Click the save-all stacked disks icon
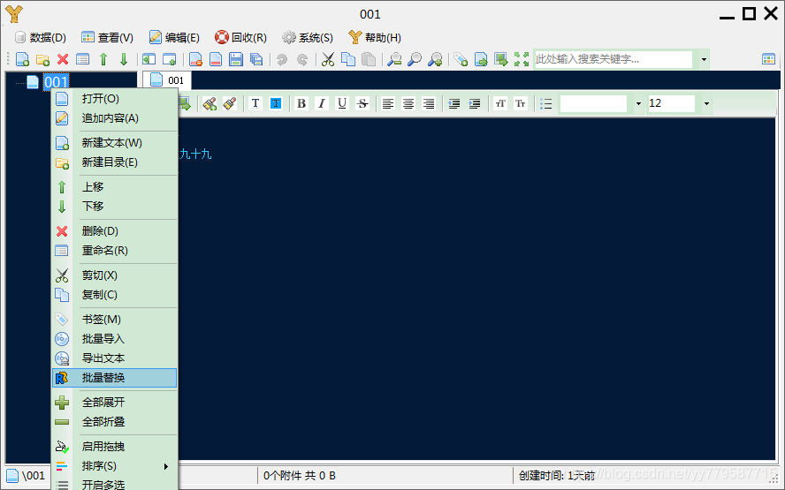Image resolution: width=785 pixels, height=490 pixels. pyautogui.click(x=255, y=59)
